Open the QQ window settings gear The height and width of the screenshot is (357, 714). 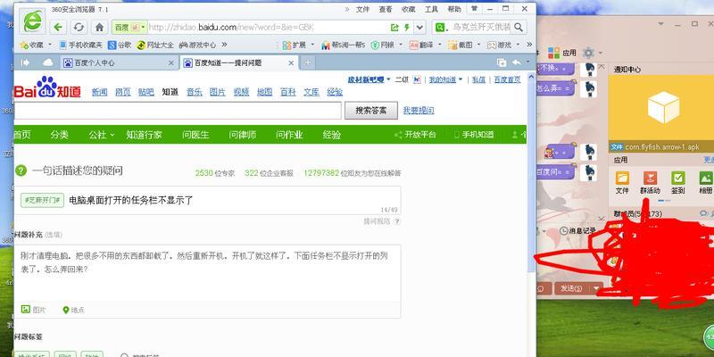[x=588, y=53]
